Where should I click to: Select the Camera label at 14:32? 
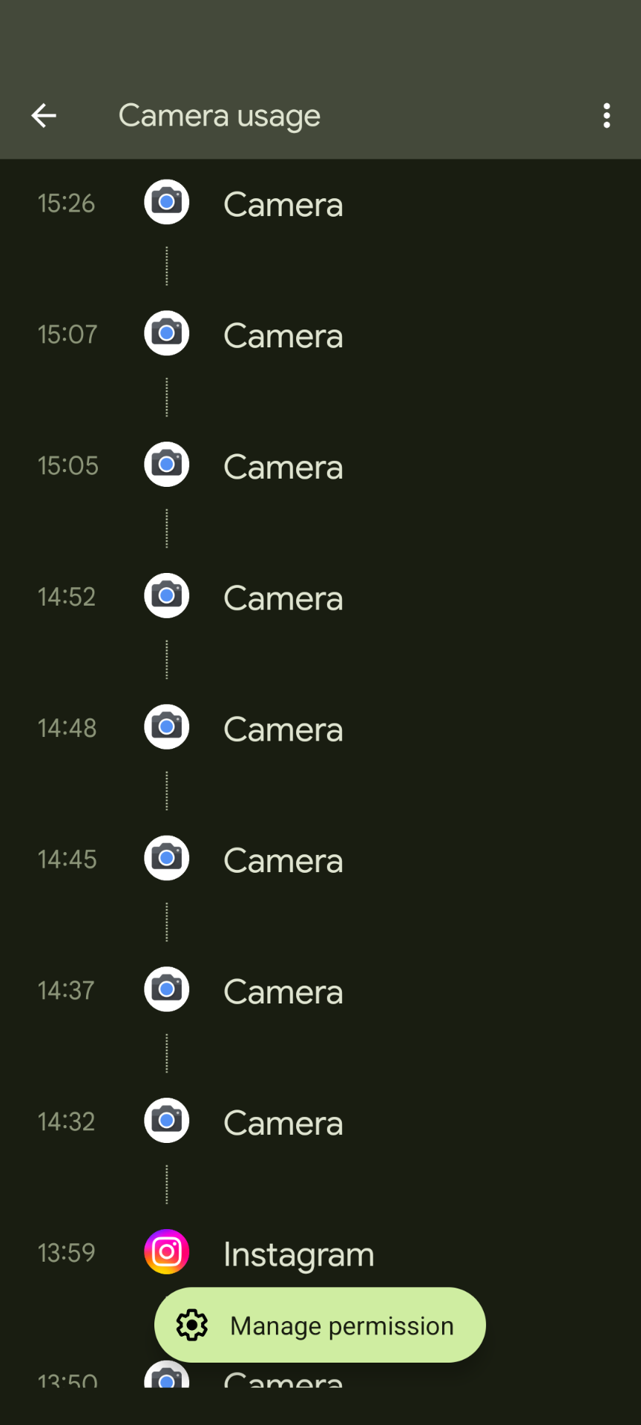click(283, 1124)
